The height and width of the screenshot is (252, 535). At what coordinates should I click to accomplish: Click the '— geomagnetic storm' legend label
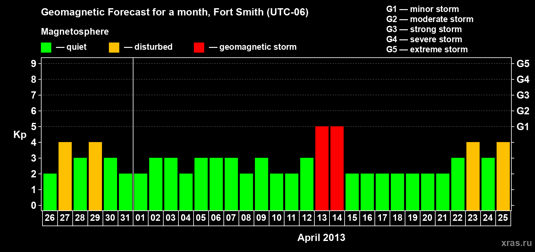[253, 47]
